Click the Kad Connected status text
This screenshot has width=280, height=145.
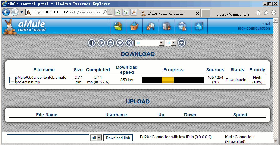(239, 139)
